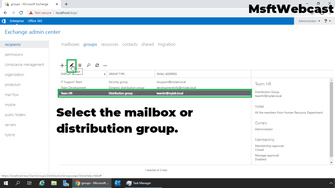This screenshot has width=335, height=188.
Task: Click the browser reload page icon
Action: [21, 13]
